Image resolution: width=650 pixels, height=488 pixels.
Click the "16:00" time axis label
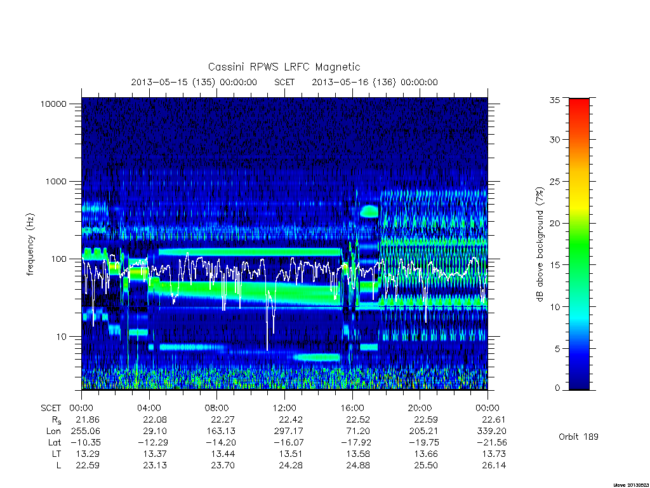click(x=352, y=408)
